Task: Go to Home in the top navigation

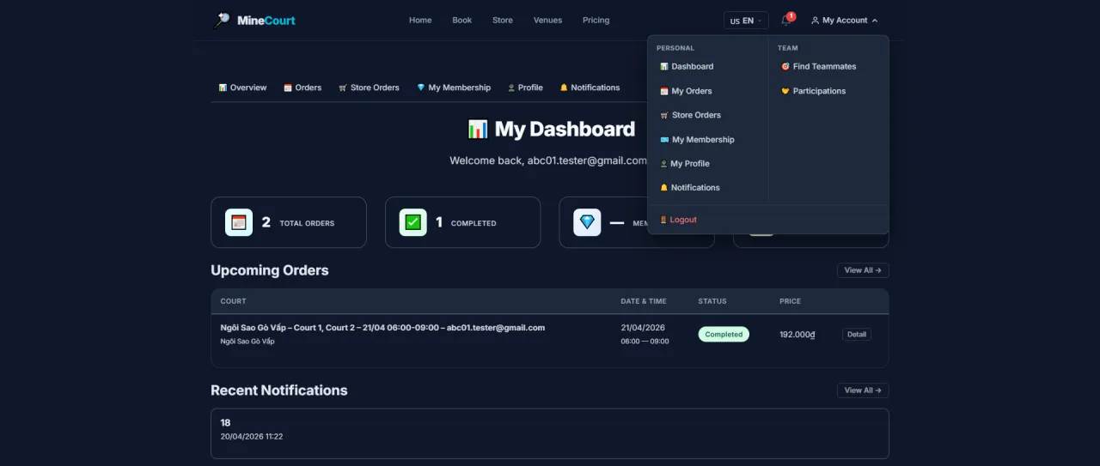Action: click(x=420, y=21)
